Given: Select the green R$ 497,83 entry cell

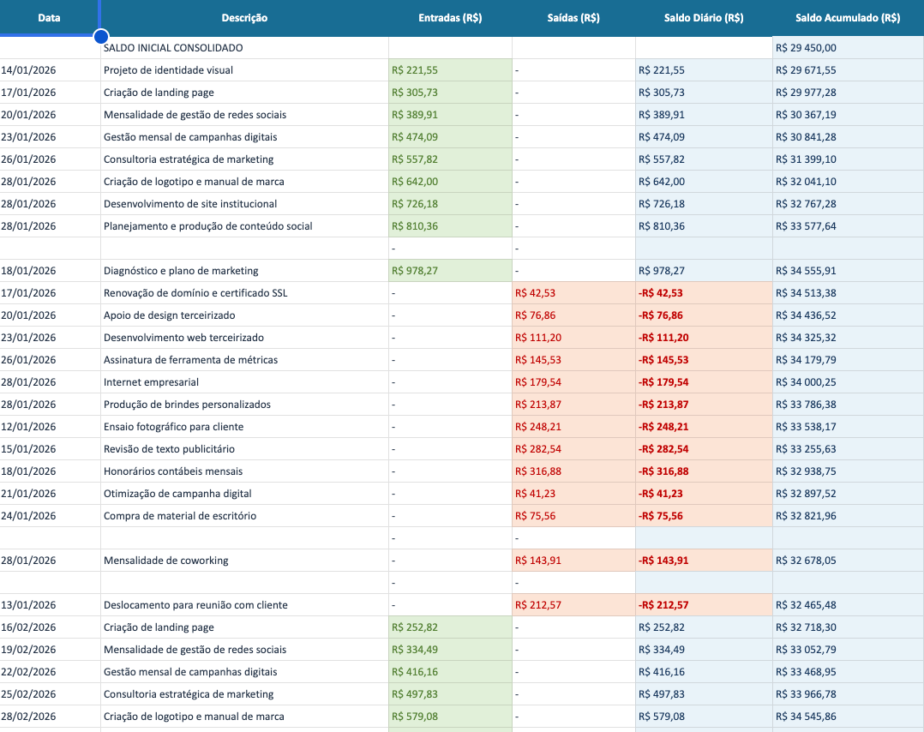Looking at the screenshot, I should click(450, 694).
